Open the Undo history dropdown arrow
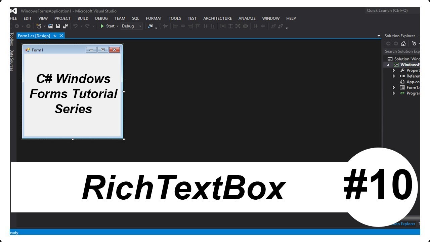This screenshot has width=430, height=242. click(x=82, y=26)
